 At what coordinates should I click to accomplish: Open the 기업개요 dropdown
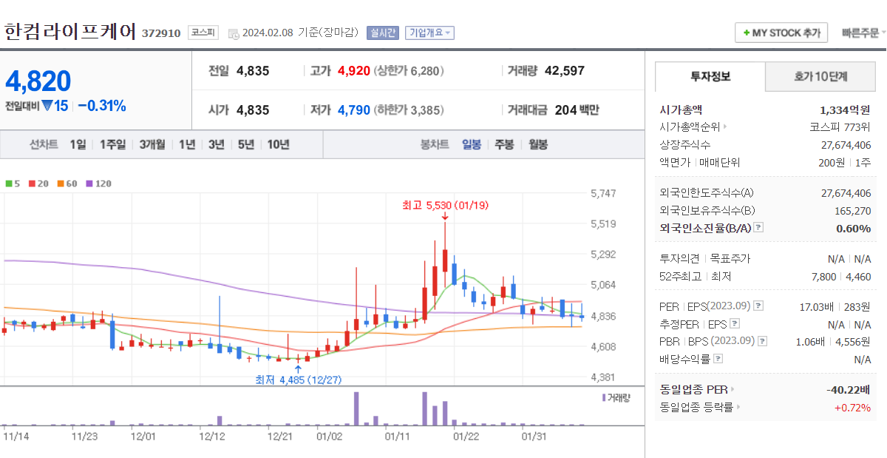(x=430, y=33)
